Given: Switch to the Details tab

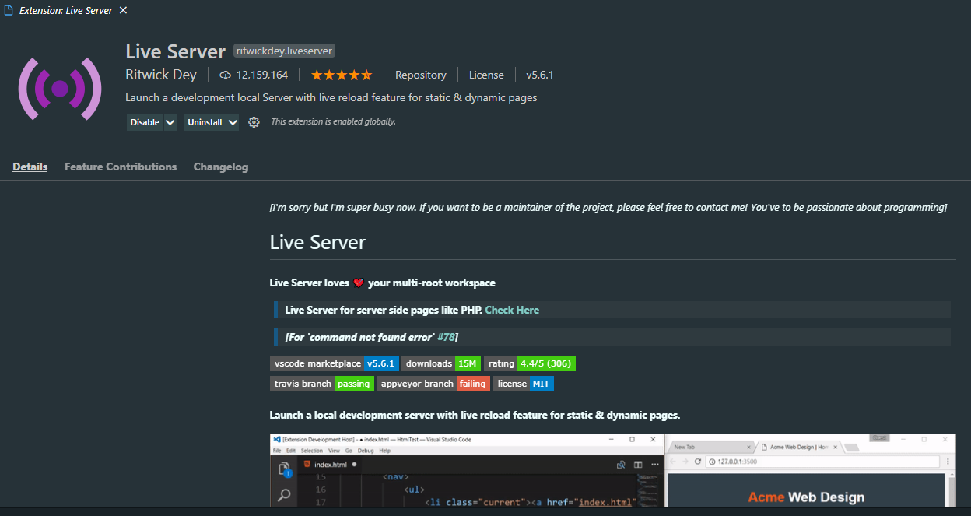Looking at the screenshot, I should point(30,167).
